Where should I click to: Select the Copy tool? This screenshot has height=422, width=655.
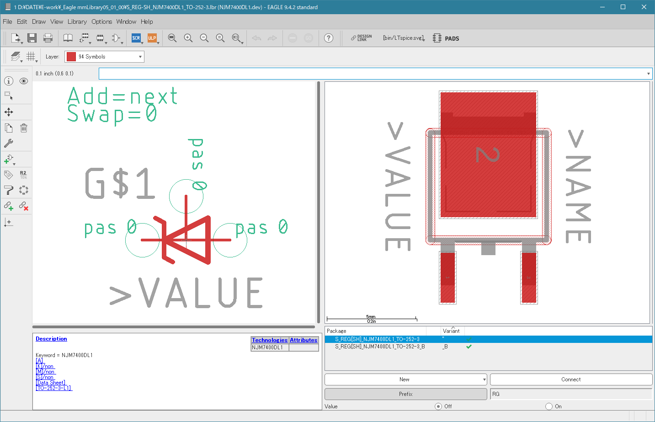[9, 128]
